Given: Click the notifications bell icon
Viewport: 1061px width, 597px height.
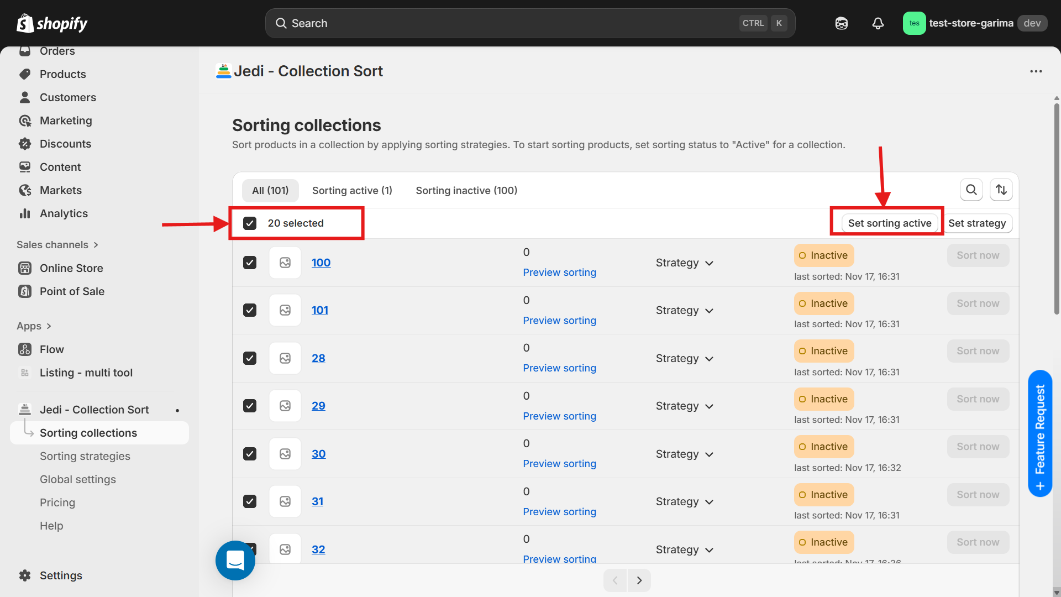Looking at the screenshot, I should point(878,23).
